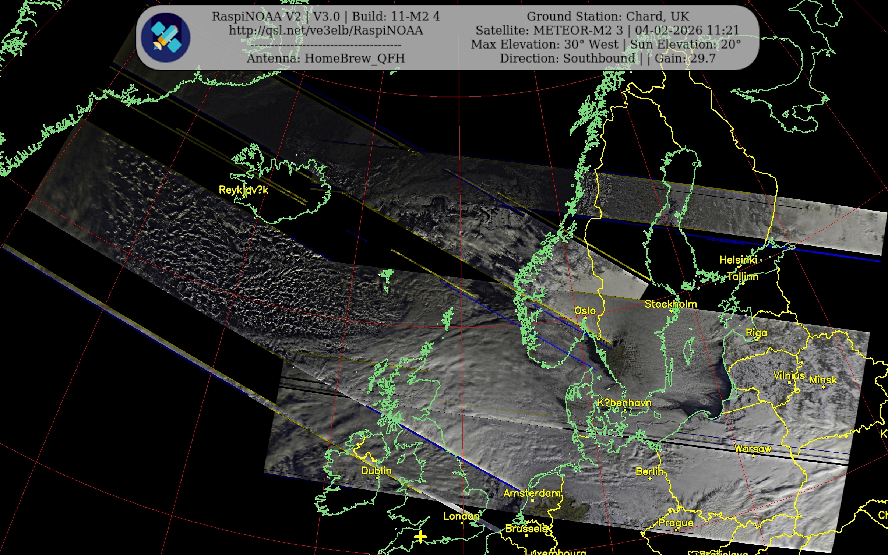This screenshot has height=555, width=888.
Task: Click the Brussels city label
Action: pyautogui.click(x=526, y=529)
